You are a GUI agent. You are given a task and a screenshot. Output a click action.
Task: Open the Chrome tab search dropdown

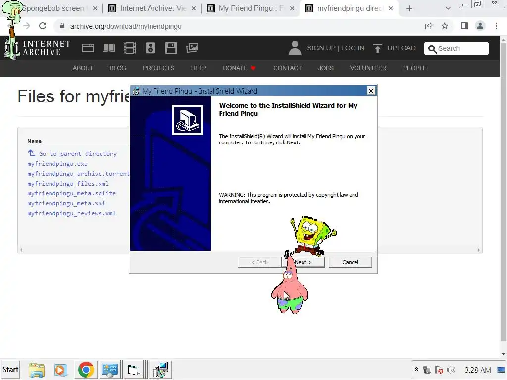[x=448, y=8]
